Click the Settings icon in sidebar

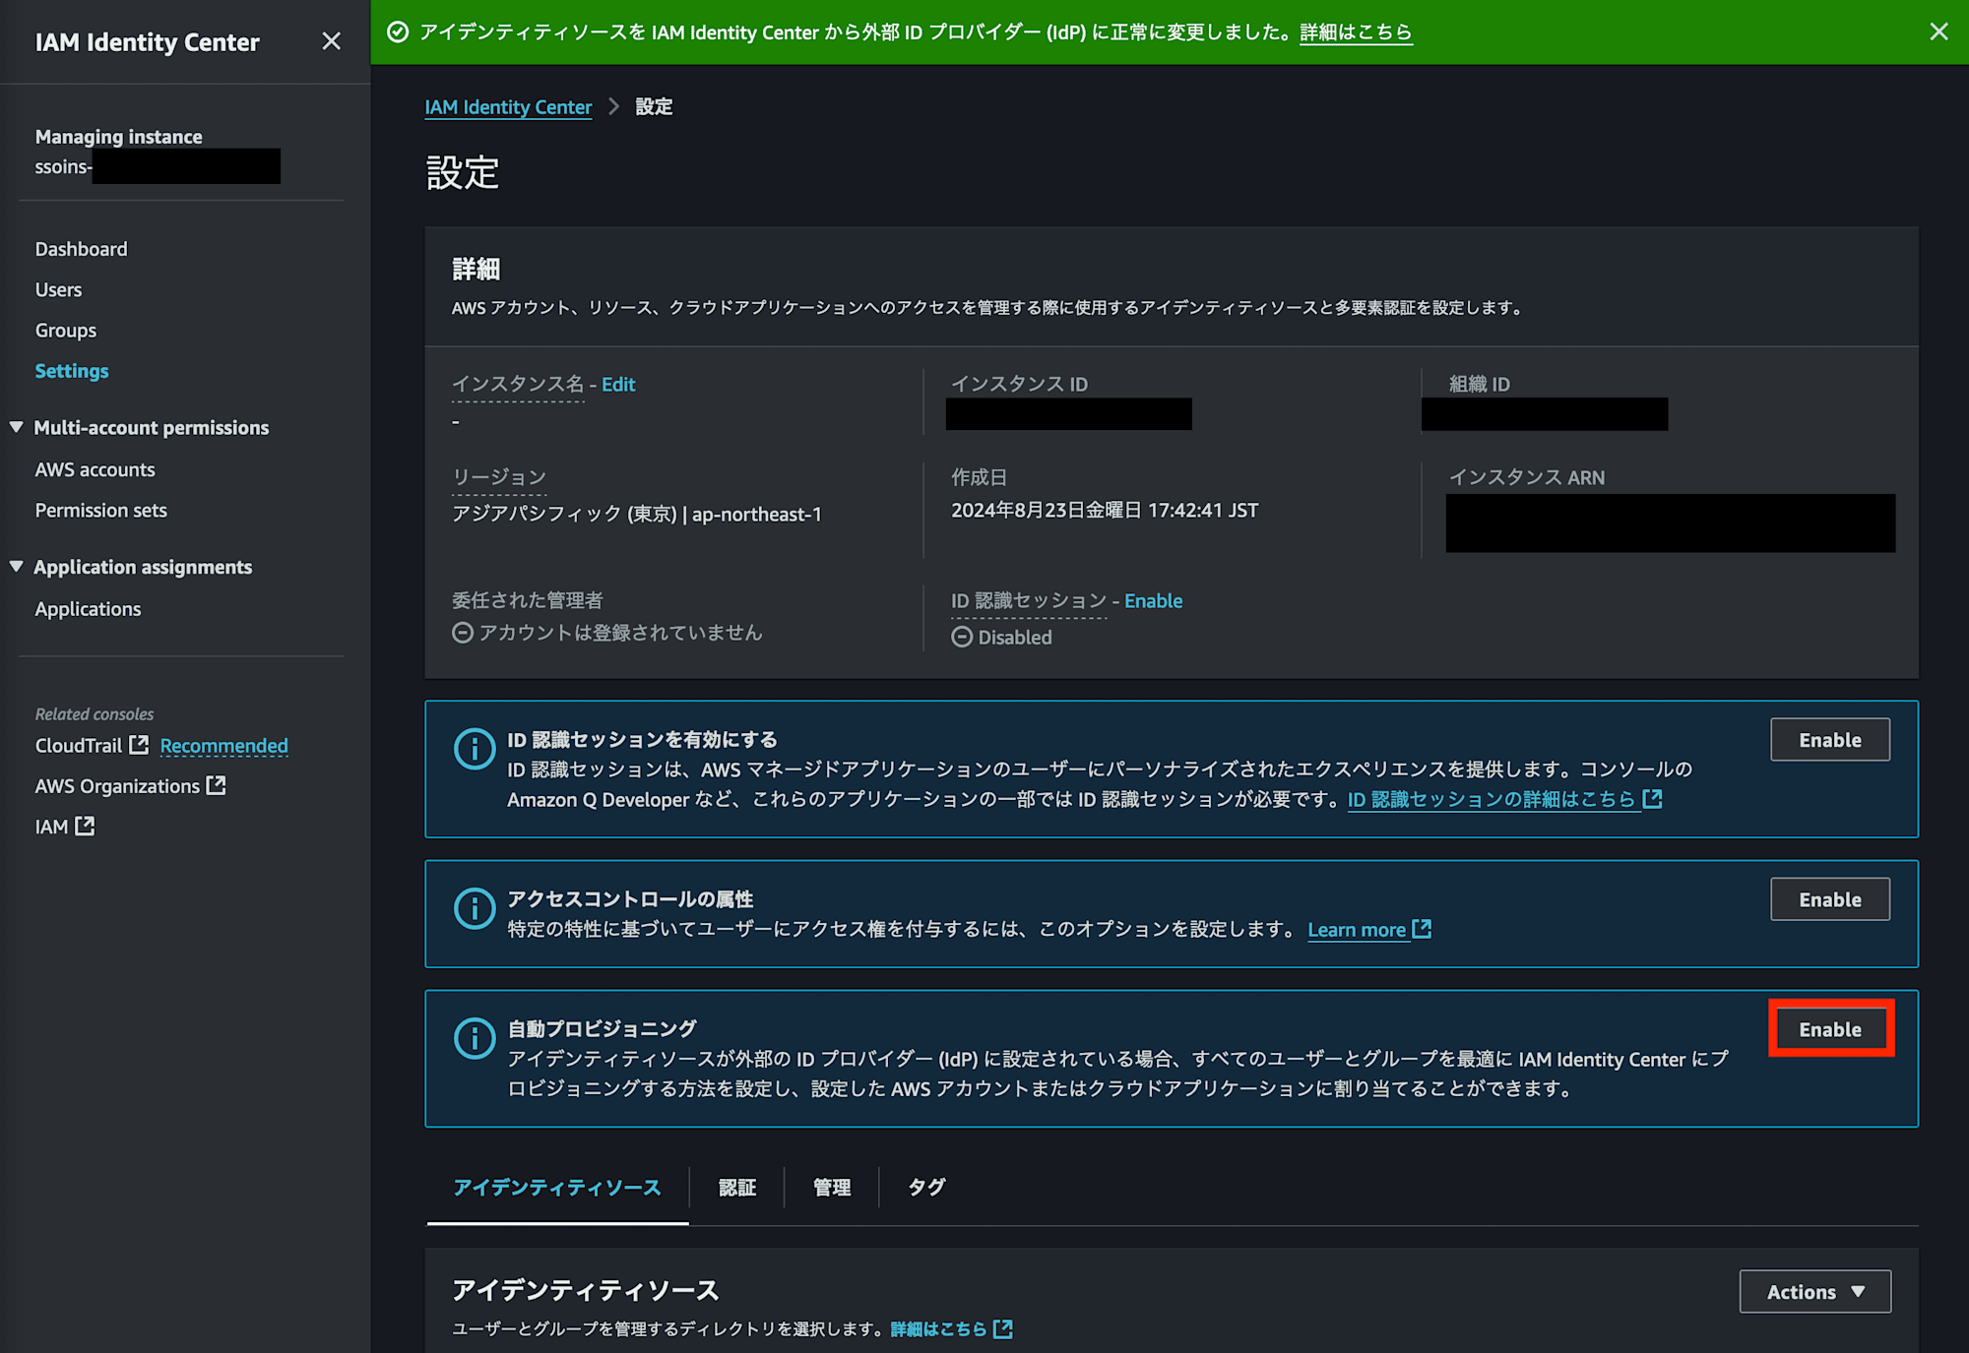(x=72, y=371)
